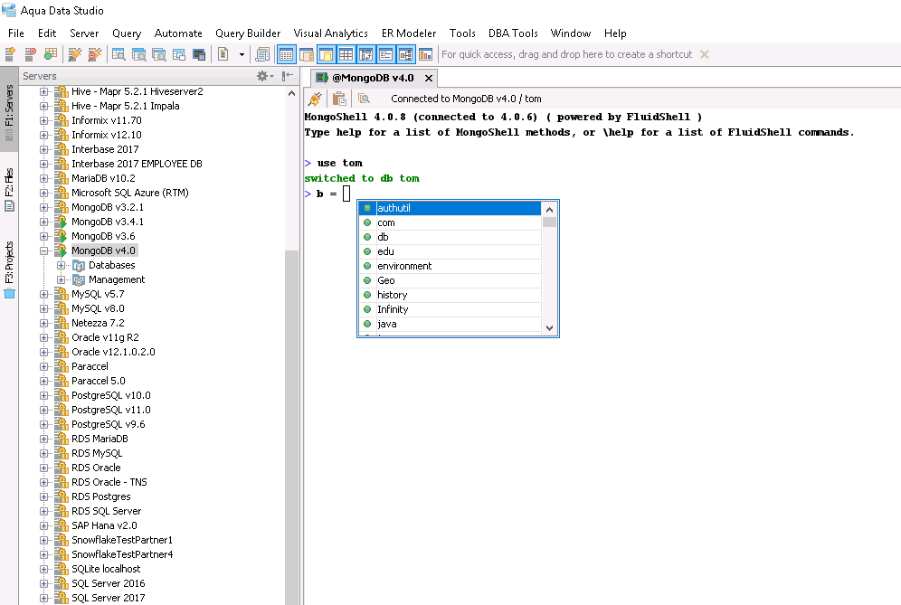Collapse the Servers panel with the pin-left icon
This screenshot has width=901, height=605.
(x=287, y=77)
